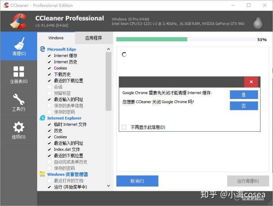273x206 pixels.
Task: Uncheck Edge 下载历史 checkbox
Action: (49, 74)
